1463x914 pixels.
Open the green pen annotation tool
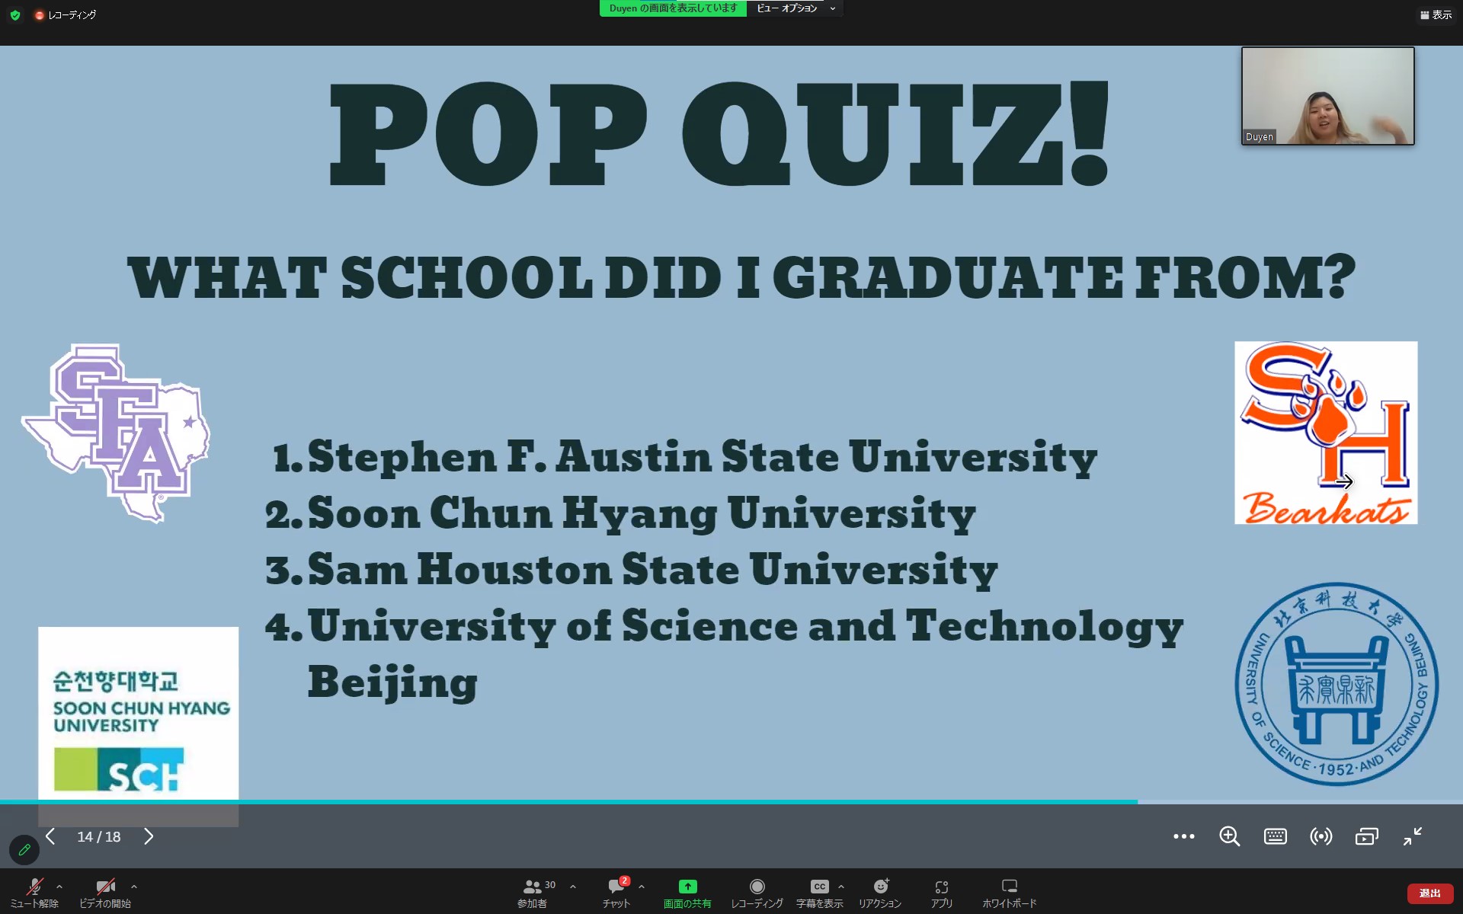pyautogui.click(x=24, y=849)
